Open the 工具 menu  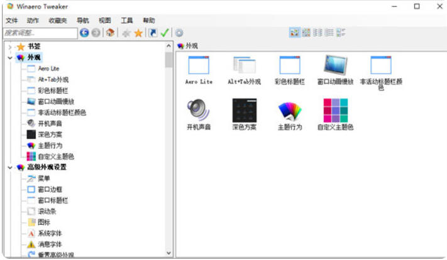click(x=126, y=20)
